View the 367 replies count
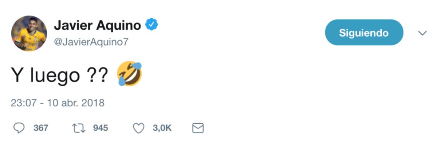437x148 pixels. [x=40, y=128]
